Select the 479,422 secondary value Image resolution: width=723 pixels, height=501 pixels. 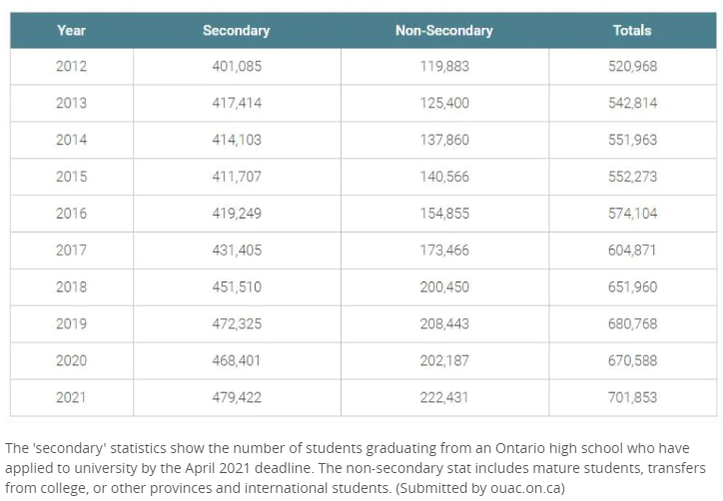237,397
